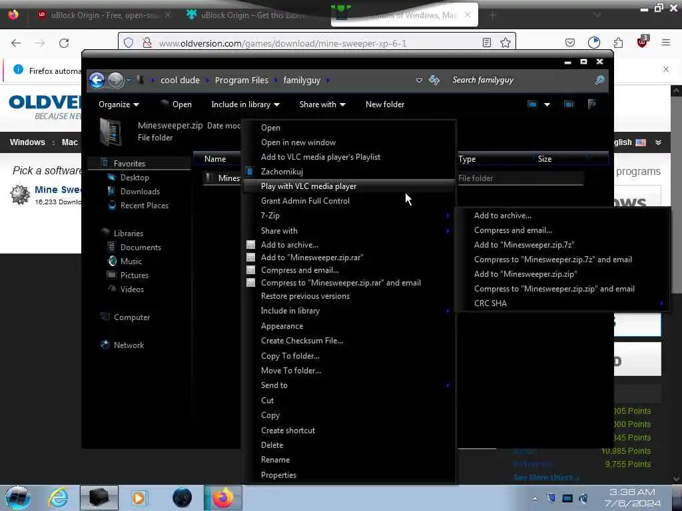Viewport: 682px width, 511px height.
Task: Select Documents under Libraries
Action: tap(141, 248)
